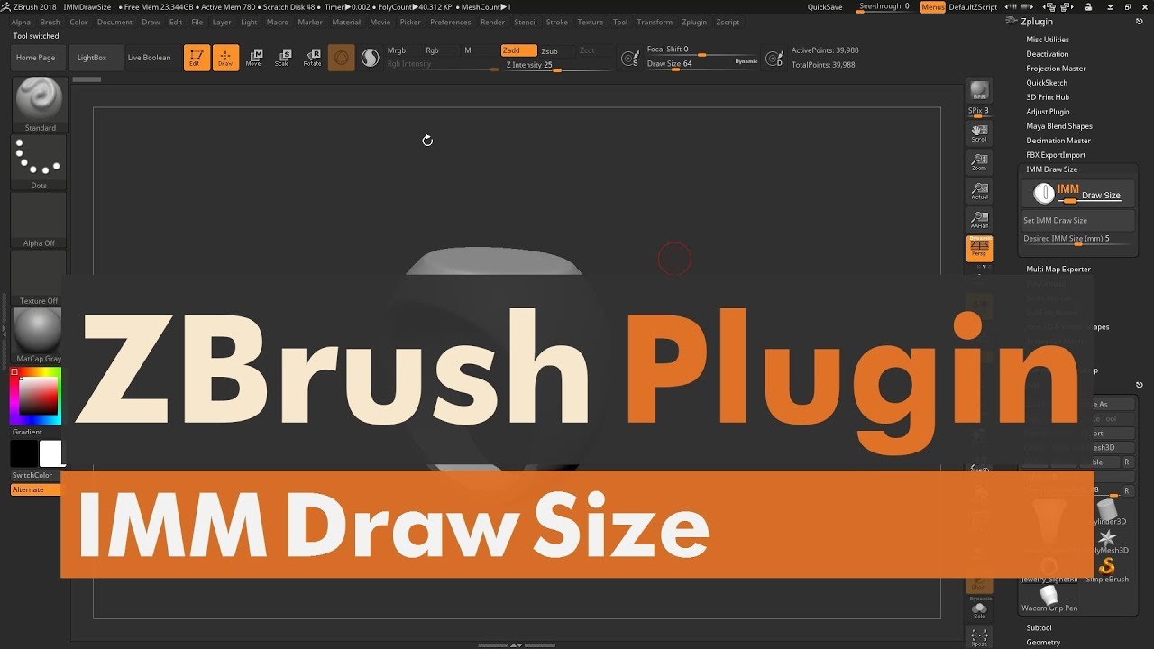Viewport: 1154px width, 649px height.
Task: Click the Actual size icon
Action: click(979, 191)
